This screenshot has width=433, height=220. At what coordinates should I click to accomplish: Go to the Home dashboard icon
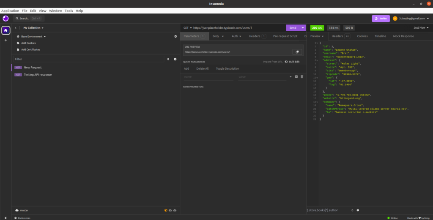[5, 30]
